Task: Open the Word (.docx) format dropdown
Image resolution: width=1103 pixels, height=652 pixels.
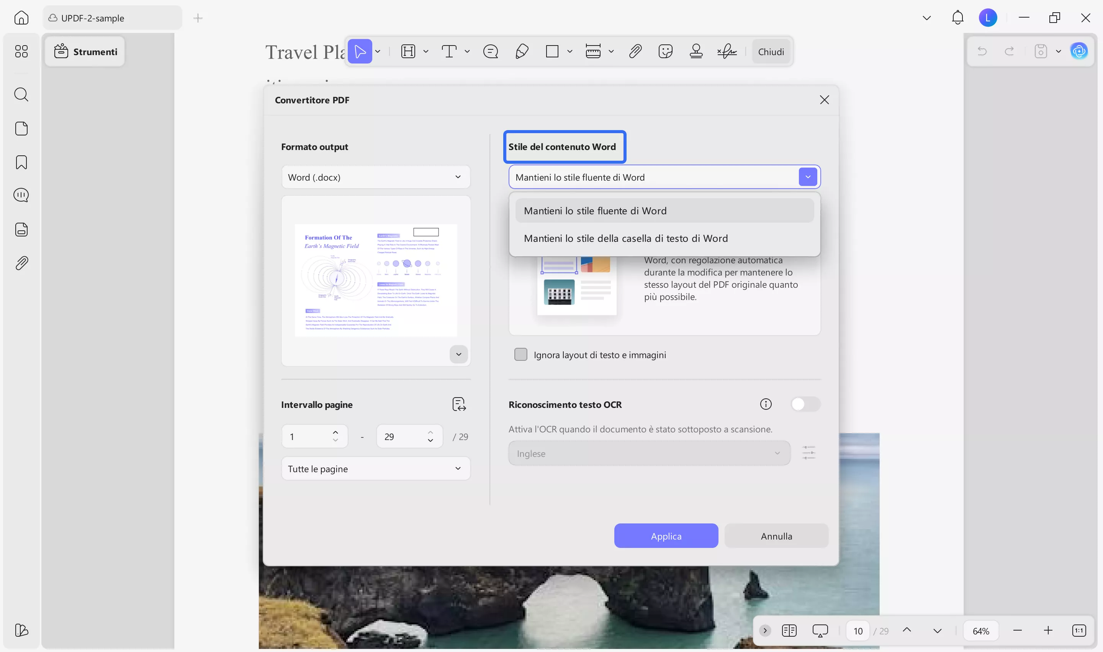Action: pyautogui.click(x=376, y=177)
